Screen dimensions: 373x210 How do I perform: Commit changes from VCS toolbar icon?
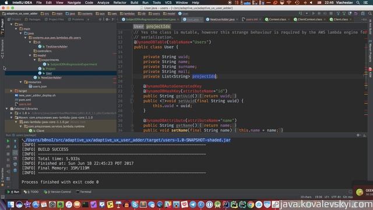(x=344, y=13)
